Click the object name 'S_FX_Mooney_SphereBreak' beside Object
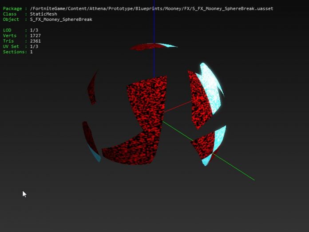The width and height of the screenshot is (309, 232). click(61, 20)
